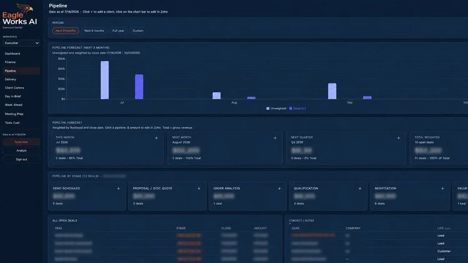
Task: Click the August unweighted chart bar
Action: 217,95
